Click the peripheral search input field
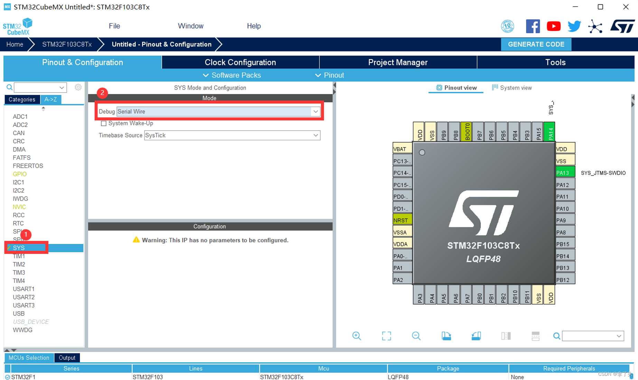The height and width of the screenshot is (380, 638). pyautogui.click(x=37, y=87)
